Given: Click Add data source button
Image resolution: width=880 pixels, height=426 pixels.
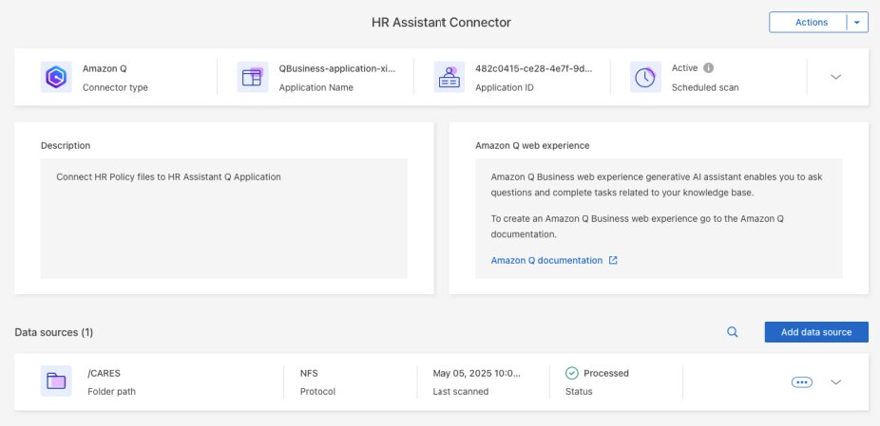Looking at the screenshot, I should (x=816, y=332).
